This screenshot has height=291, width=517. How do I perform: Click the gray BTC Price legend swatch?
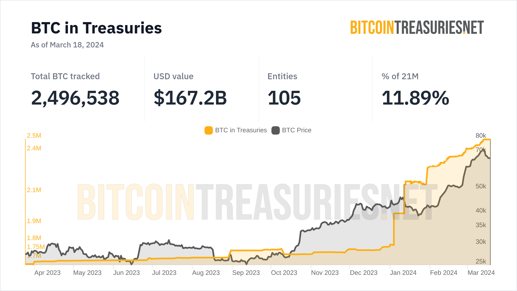pyautogui.click(x=275, y=130)
